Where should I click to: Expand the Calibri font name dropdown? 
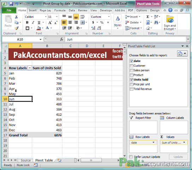point(46,17)
